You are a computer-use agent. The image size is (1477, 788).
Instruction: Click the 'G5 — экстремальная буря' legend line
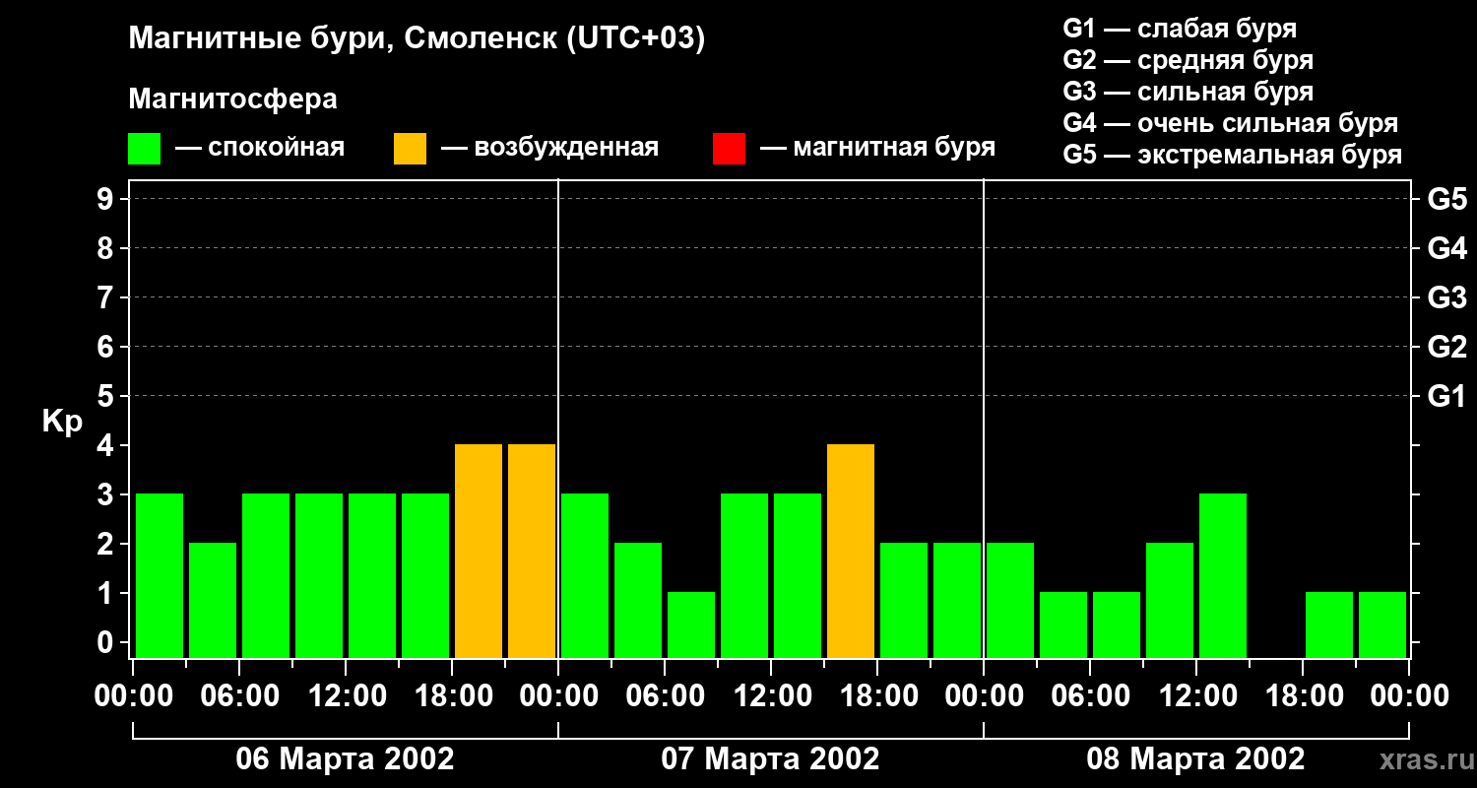click(1233, 155)
